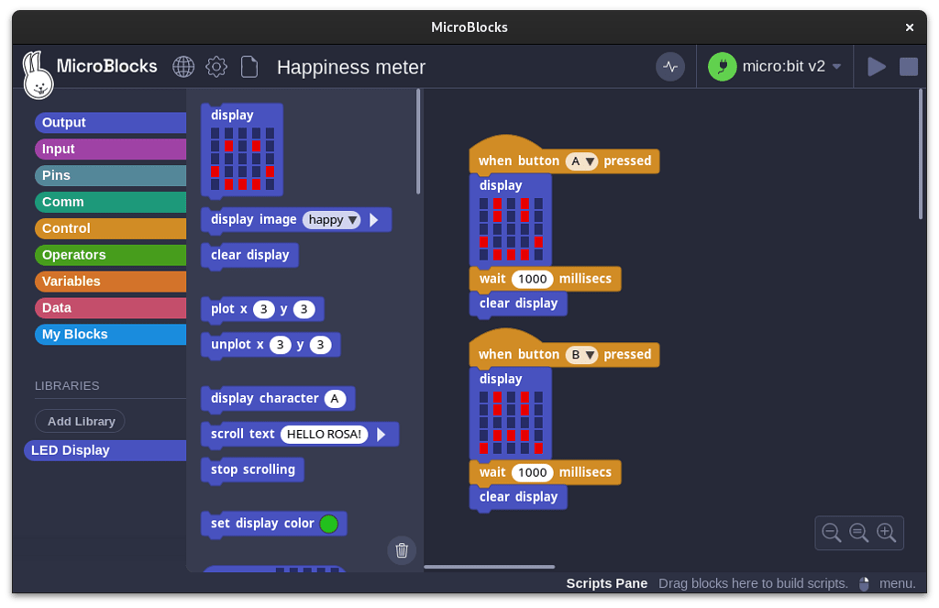939x608 pixels.
Task: Click the green display color swatch
Action: (328, 524)
